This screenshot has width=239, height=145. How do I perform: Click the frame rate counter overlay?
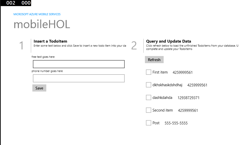16,3
